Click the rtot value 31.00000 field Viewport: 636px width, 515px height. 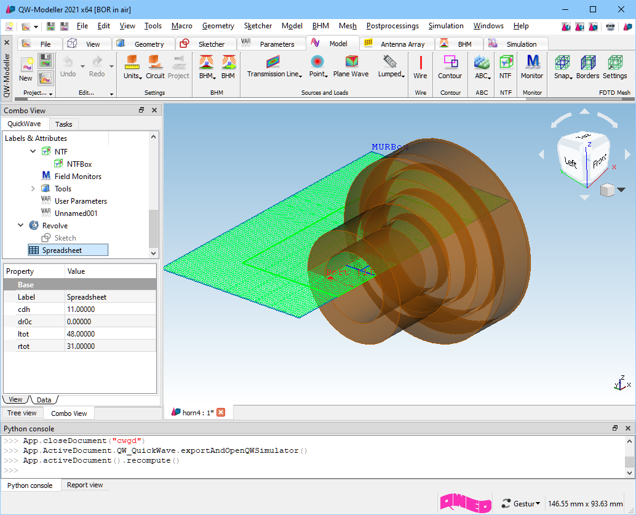click(110, 346)
